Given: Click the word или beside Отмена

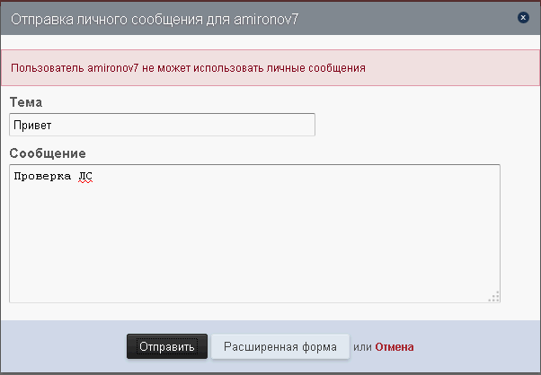Looking at the screenshot, I should click(x=362, y=346).
